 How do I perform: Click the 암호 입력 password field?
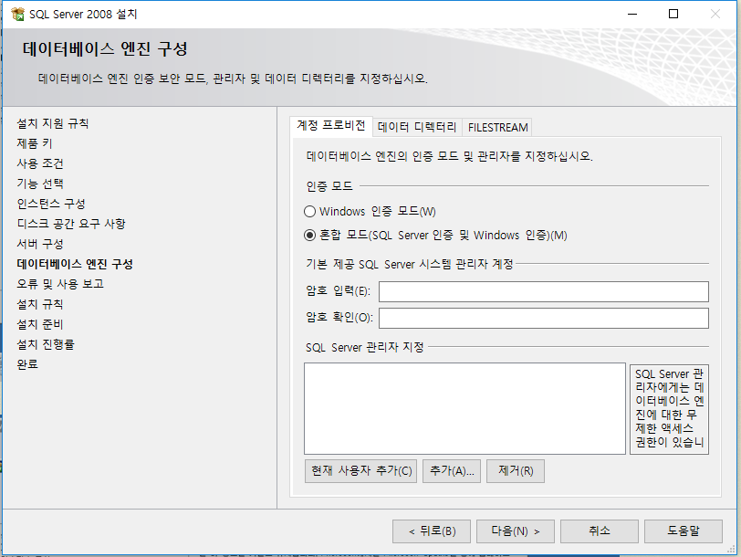click(x=544, y=291)
